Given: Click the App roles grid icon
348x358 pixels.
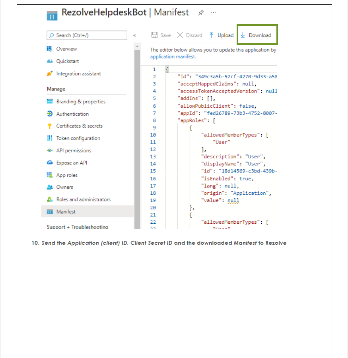Looking at the screenshot, I should pyautogui.click(x=50, y=175).
